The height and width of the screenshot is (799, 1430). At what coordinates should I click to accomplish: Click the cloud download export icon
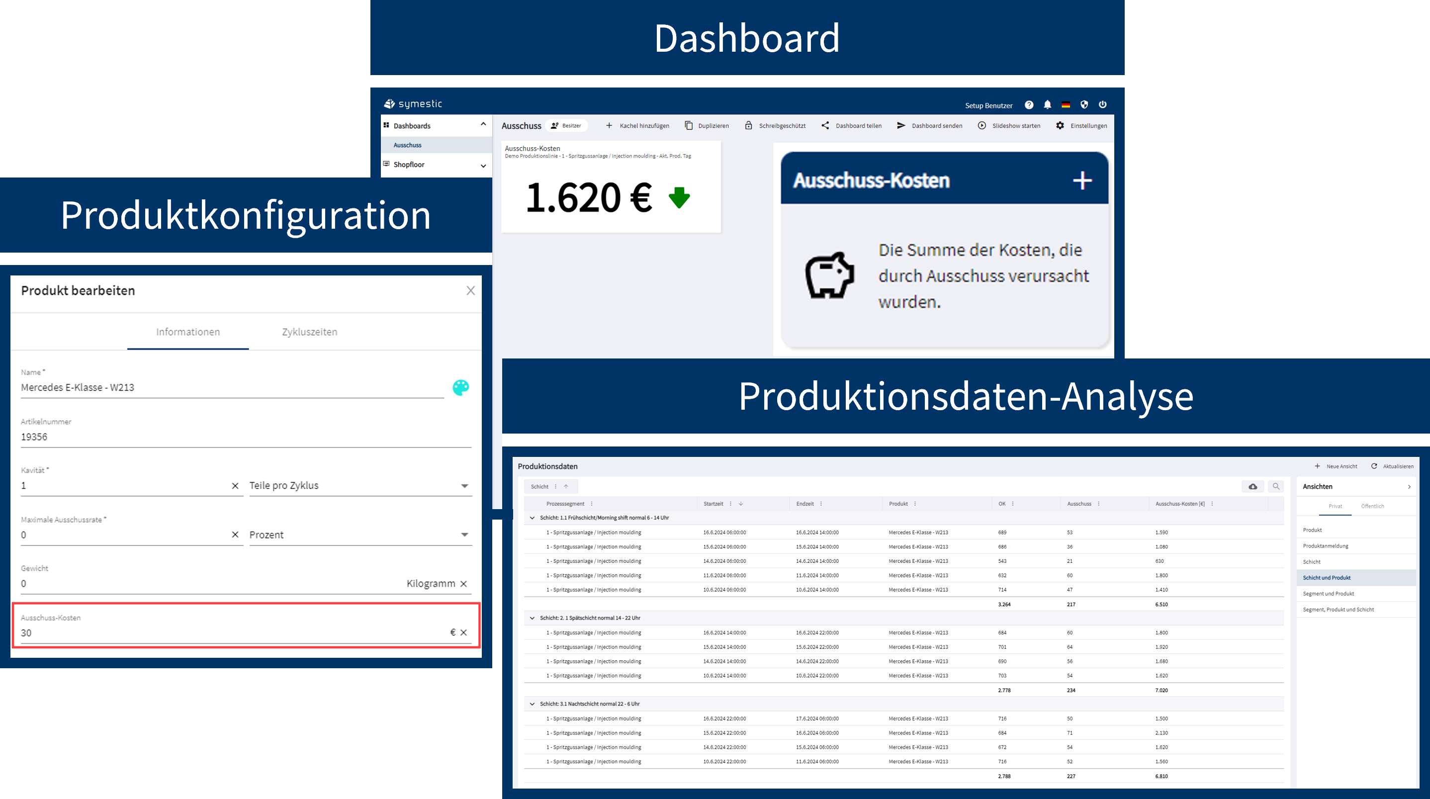pyautogui.click(x=1252, y=486)
